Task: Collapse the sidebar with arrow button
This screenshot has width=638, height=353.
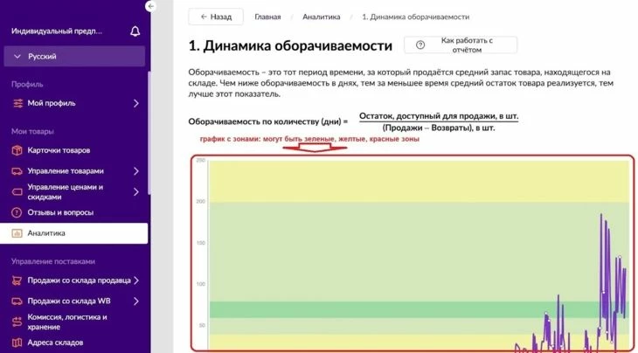Action: (x=150, y=6)
